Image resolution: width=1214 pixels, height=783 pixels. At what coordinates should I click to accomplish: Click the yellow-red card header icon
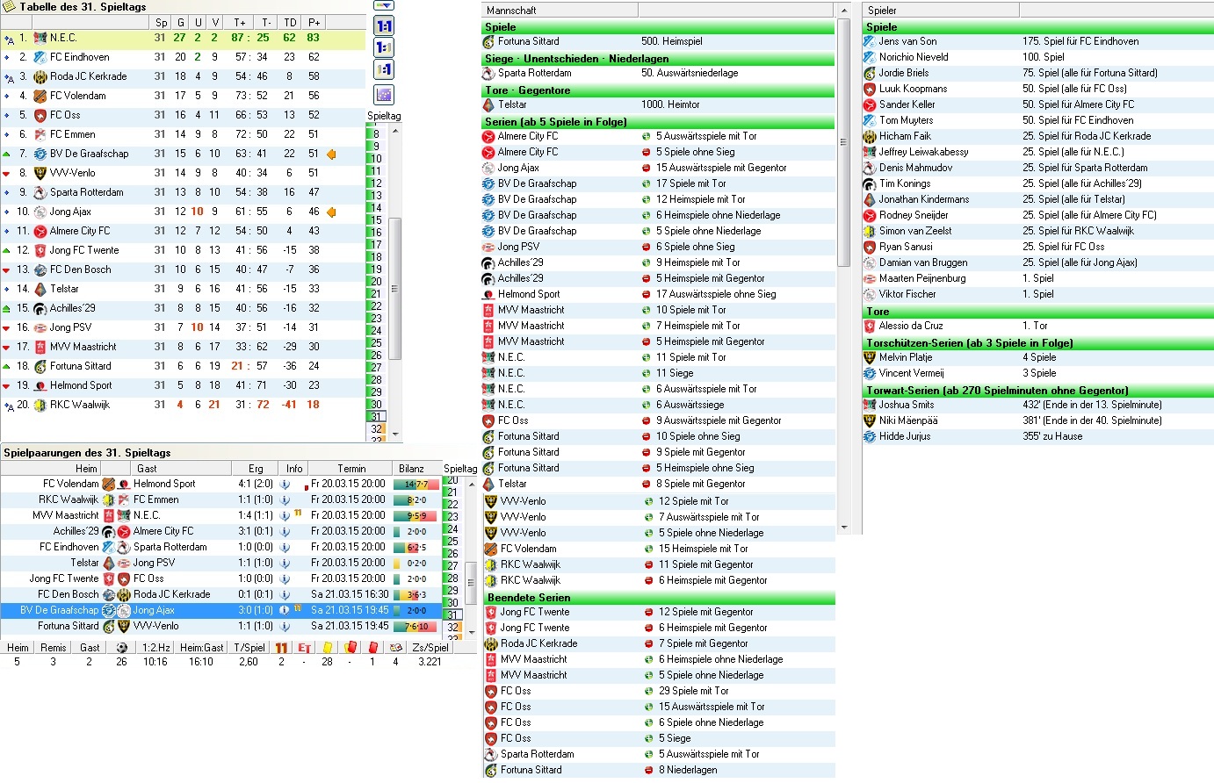pyautogui.click(x=350, y=648)
